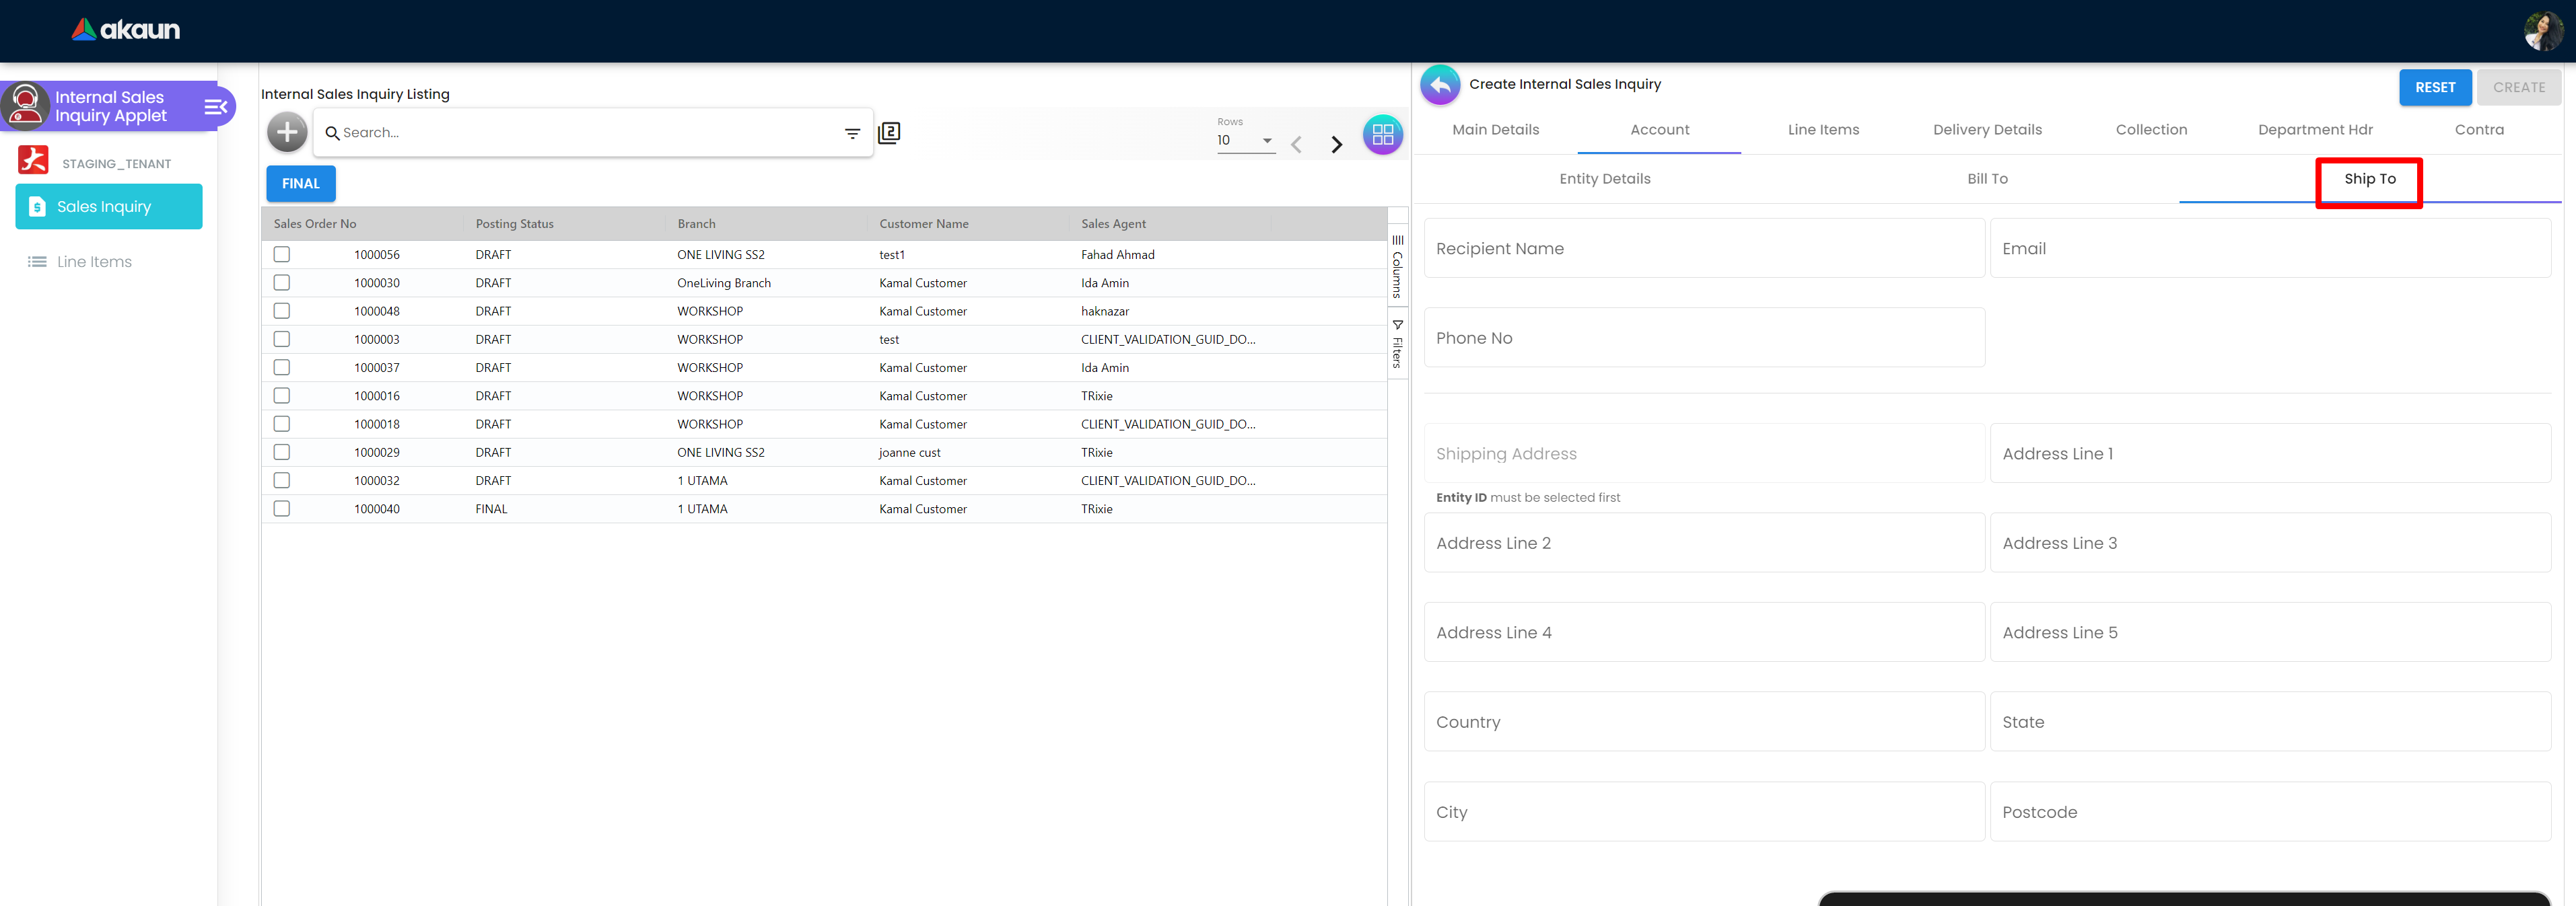Expand the Rows per page dropdown
Image resolution: width=2576 pixels, height=906 pixels.
1245,141
